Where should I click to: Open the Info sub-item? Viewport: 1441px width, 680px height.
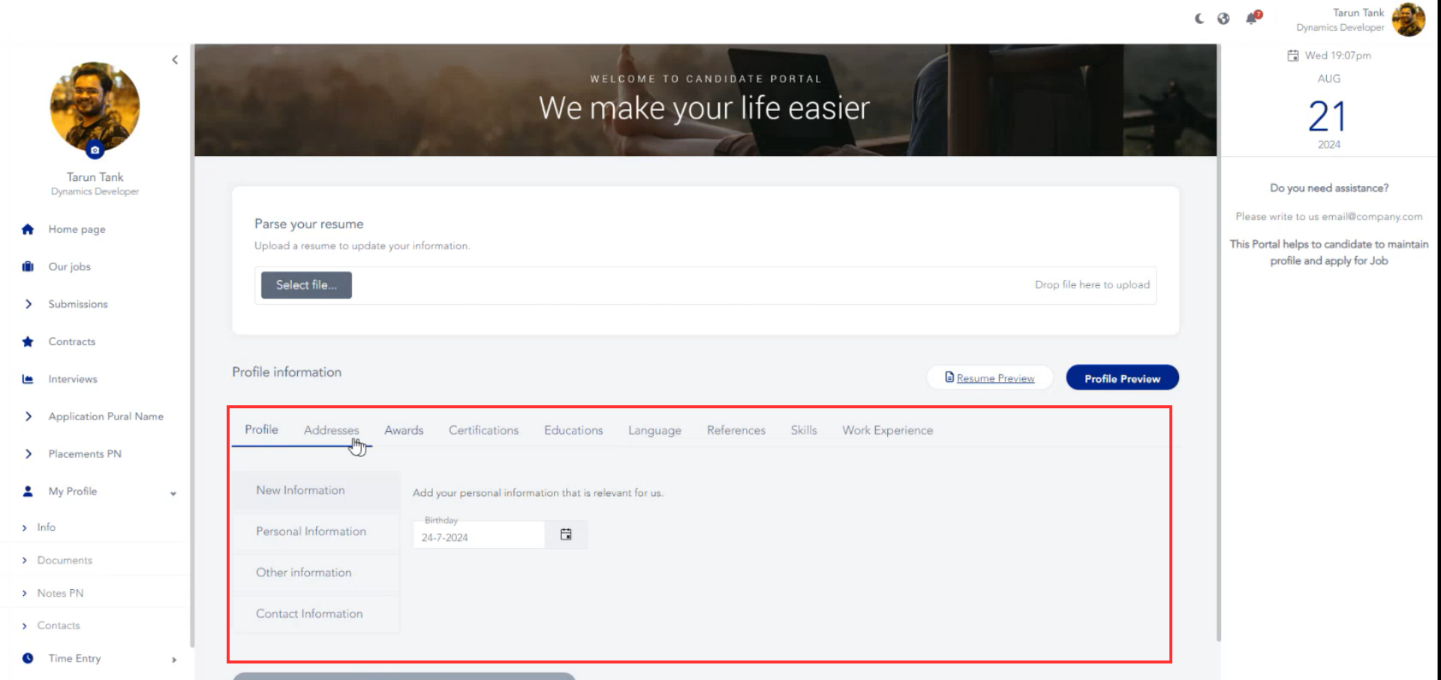point(47,528)
